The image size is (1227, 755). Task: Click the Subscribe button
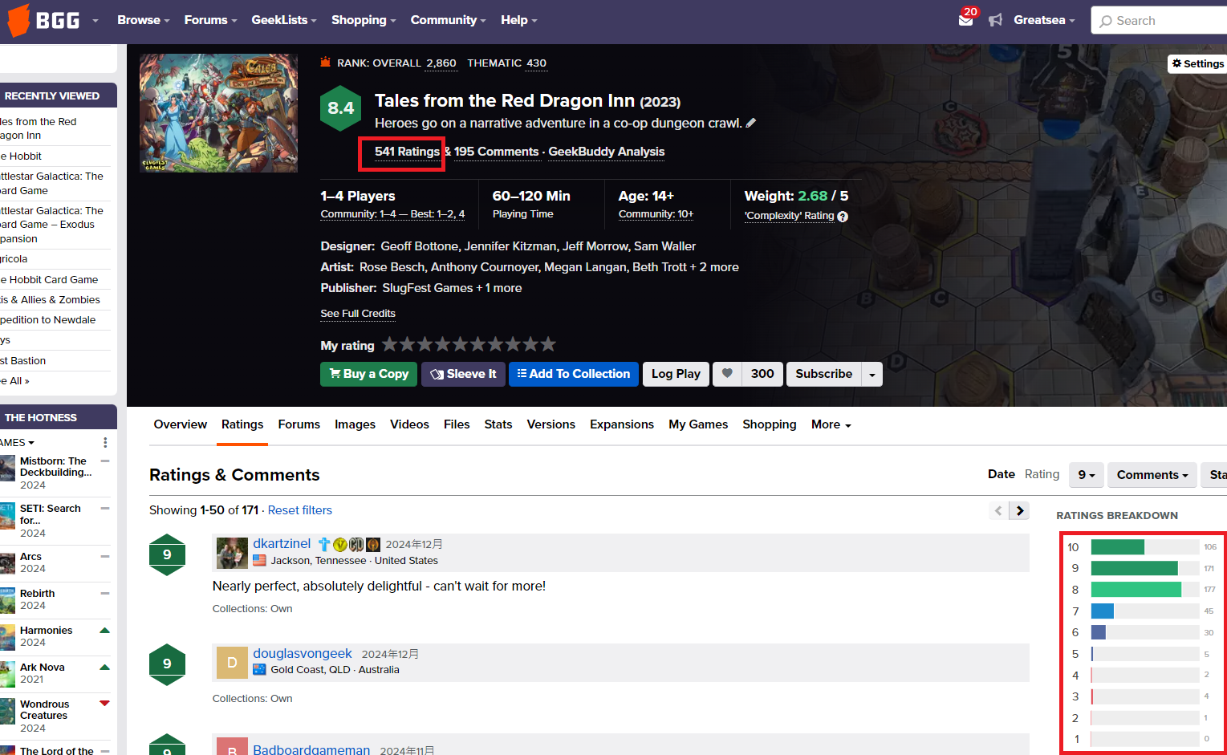pos(824,374)
